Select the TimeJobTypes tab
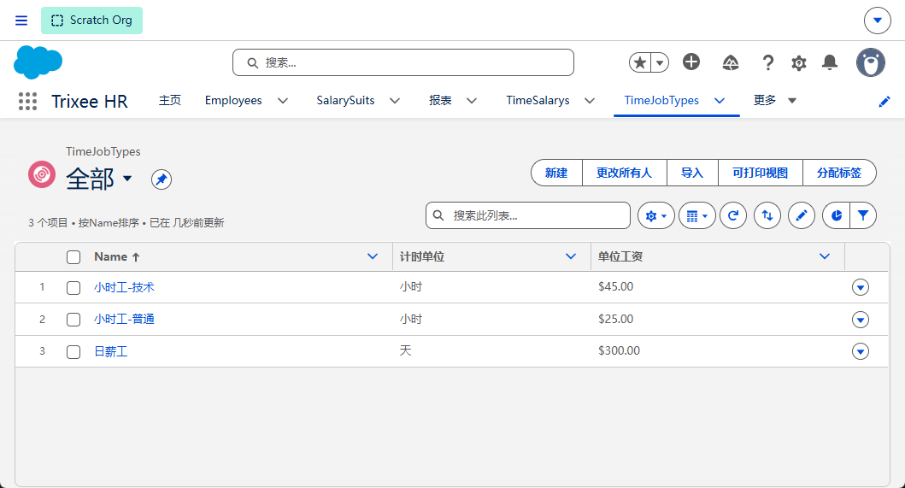905x488 pixels. click(661, 101)
